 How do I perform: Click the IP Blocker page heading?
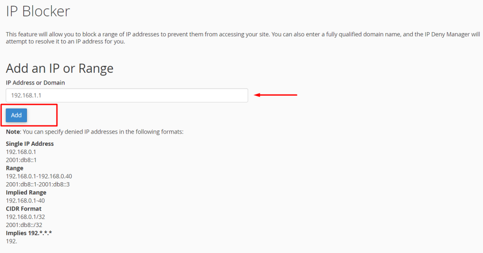[x=38, y=11]
